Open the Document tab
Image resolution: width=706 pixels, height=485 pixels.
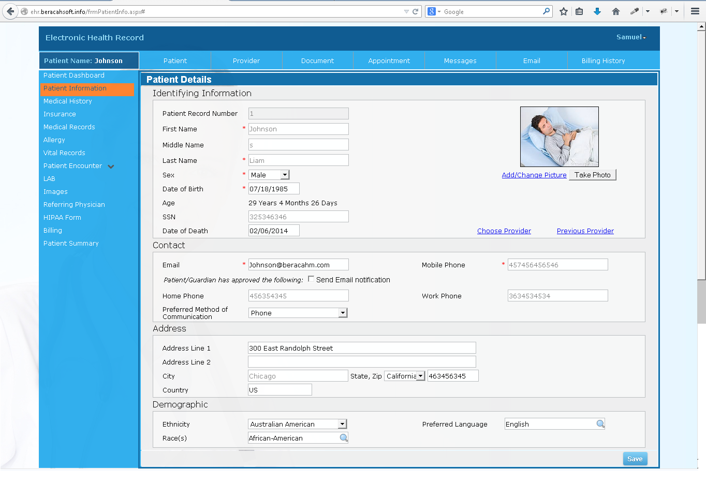click(318, 60)
